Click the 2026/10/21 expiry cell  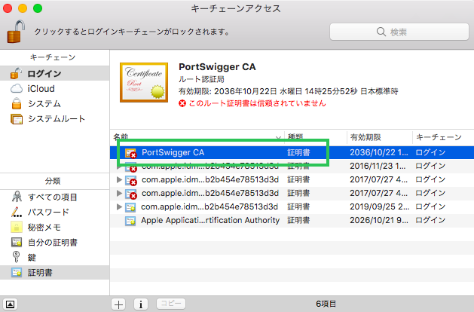click(379, 220)
